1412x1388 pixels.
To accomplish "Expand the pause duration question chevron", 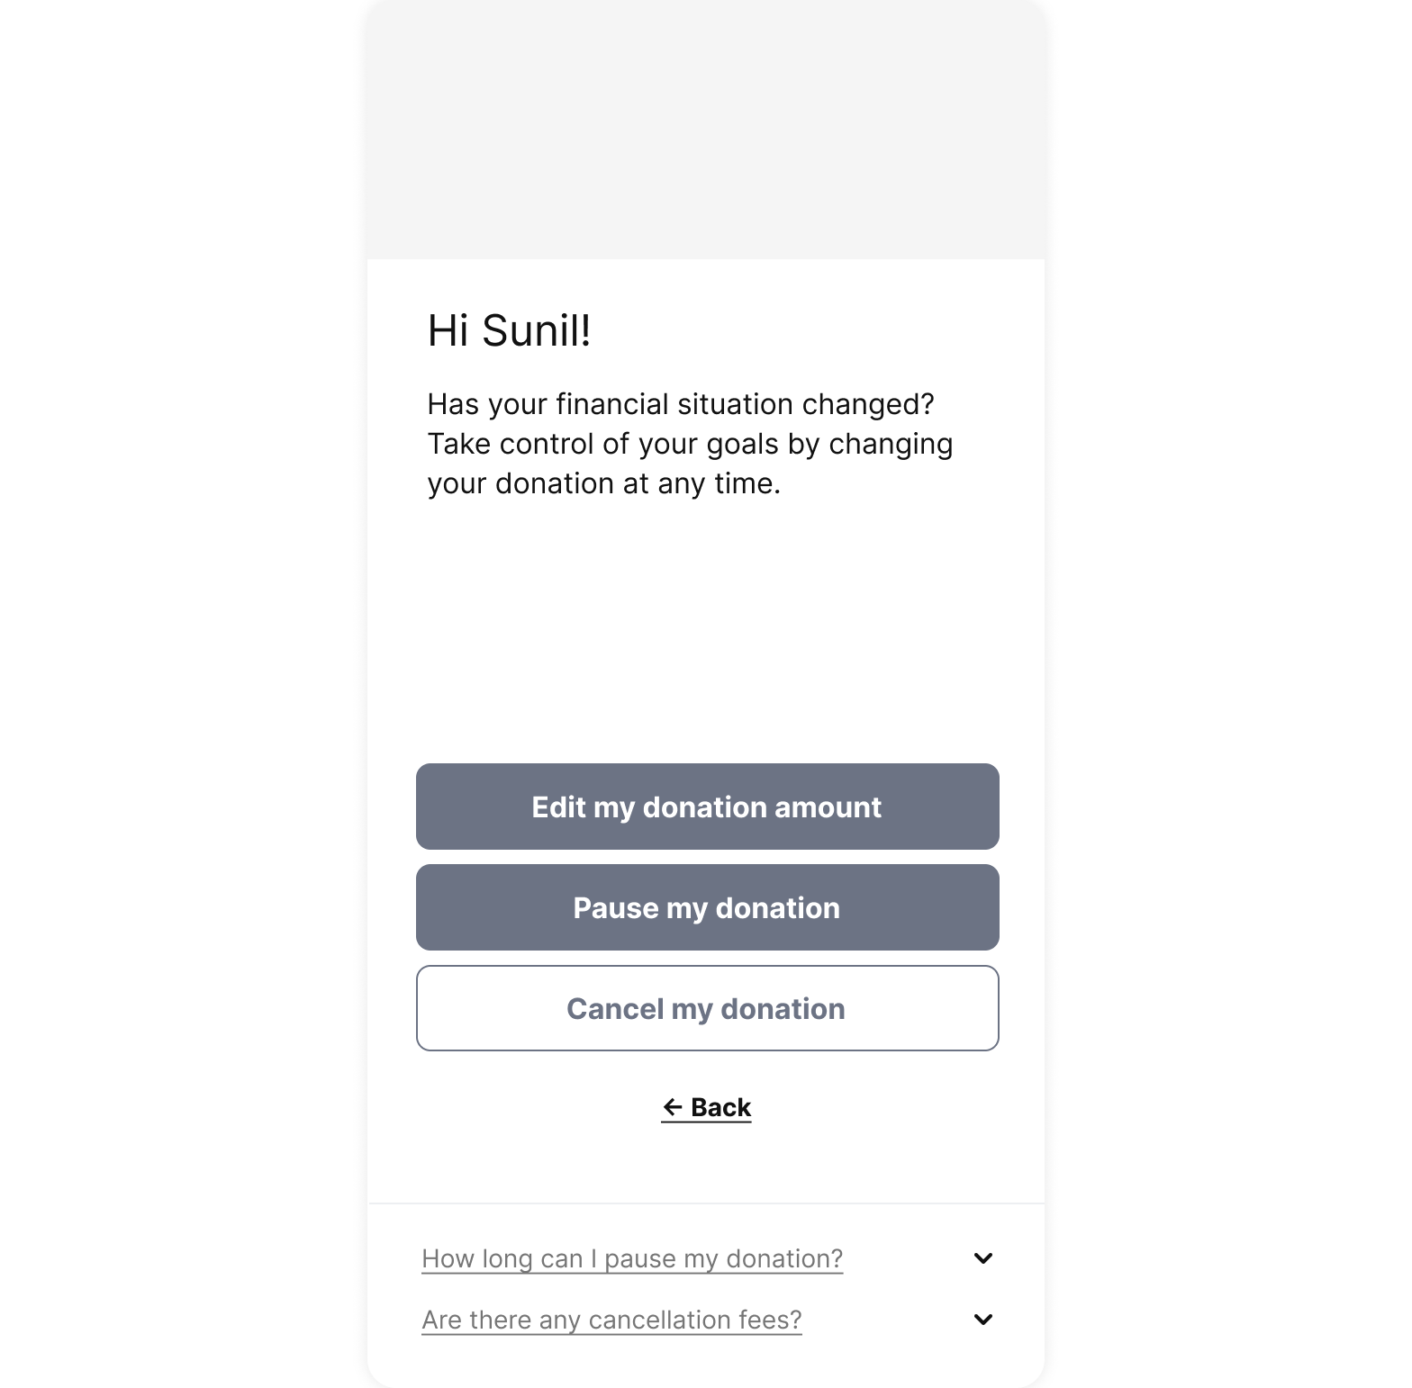I will tap(983, 1258).
